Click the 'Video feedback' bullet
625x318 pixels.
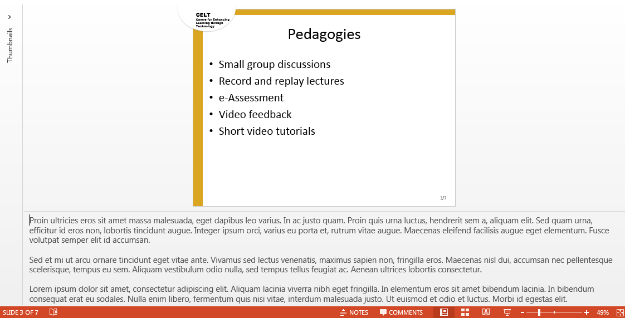tap(255, 115)
